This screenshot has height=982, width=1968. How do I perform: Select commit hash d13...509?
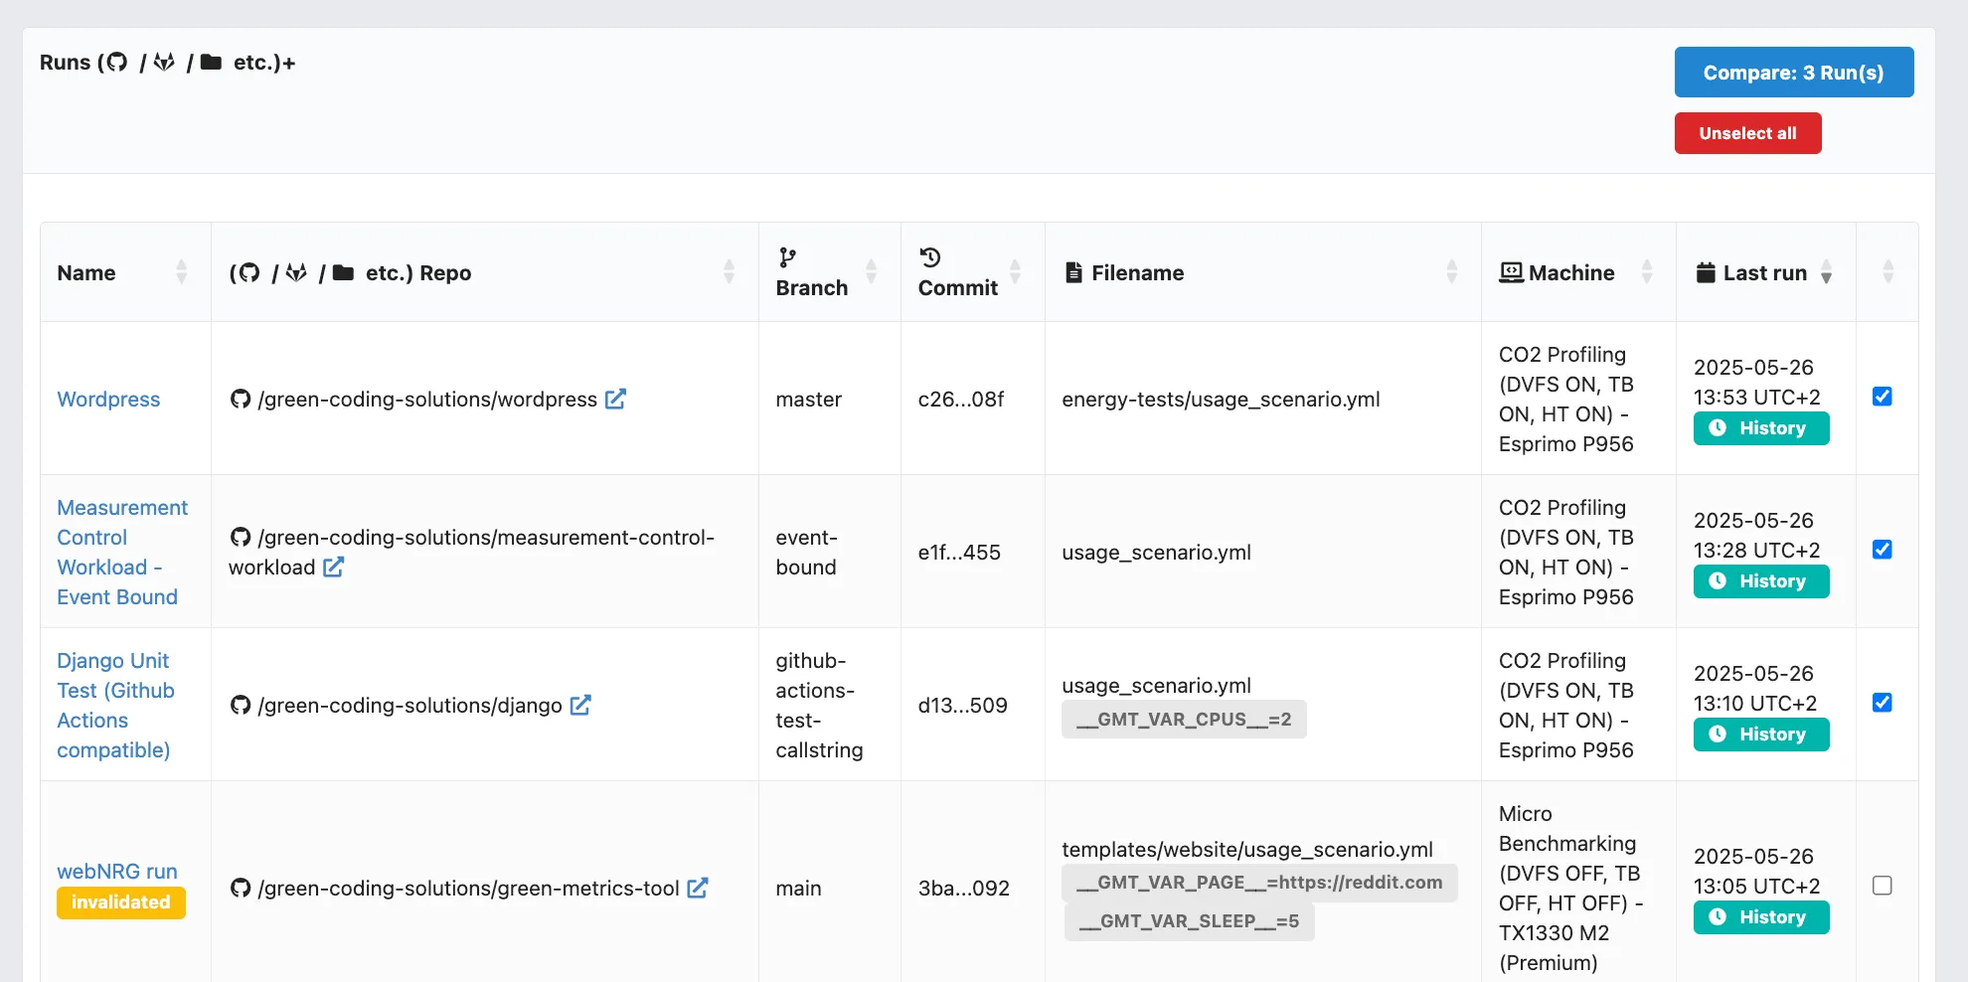coord(962,705)
